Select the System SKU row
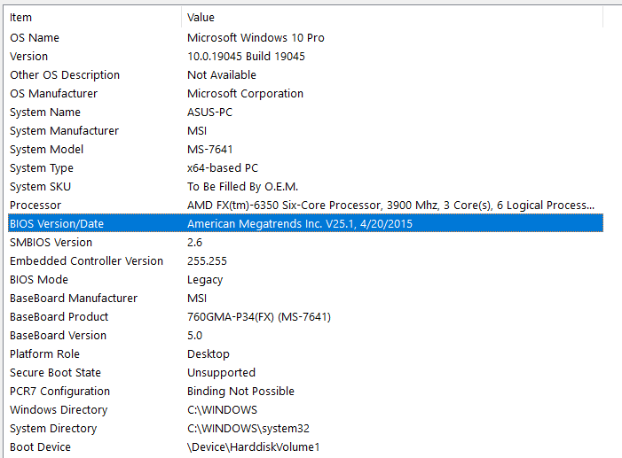Screen dimensions: 622x458 coord(305,187)
